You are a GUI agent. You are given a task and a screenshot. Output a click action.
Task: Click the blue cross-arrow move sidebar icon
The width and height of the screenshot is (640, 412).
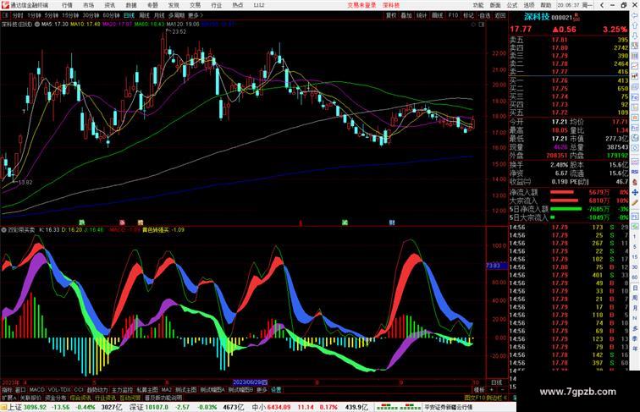(x=635, y=192)
